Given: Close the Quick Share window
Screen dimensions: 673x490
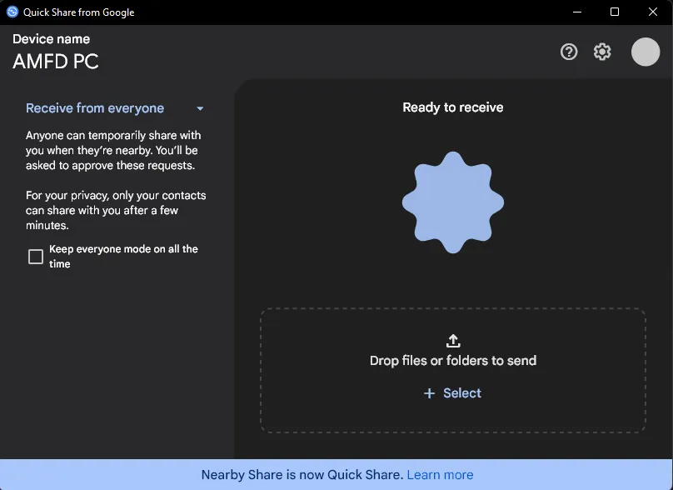Looking at the screenshot, I should point(653,12).
